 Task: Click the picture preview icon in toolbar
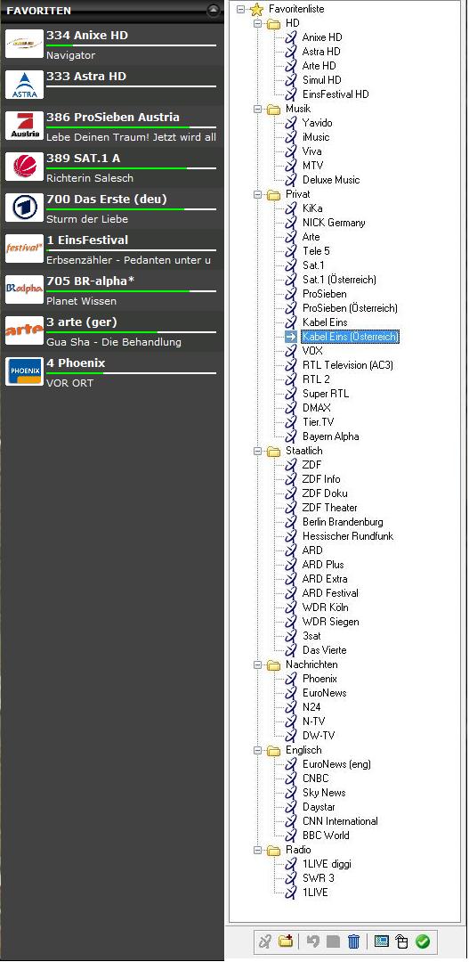(x=381, y=941)
